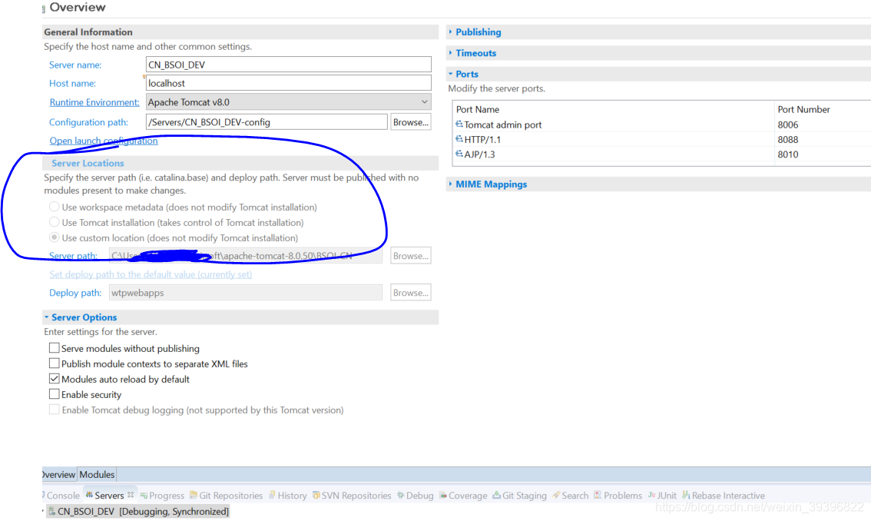Click the Host name input field
This screenshot has height=521, width=871.
coord(288,83)
